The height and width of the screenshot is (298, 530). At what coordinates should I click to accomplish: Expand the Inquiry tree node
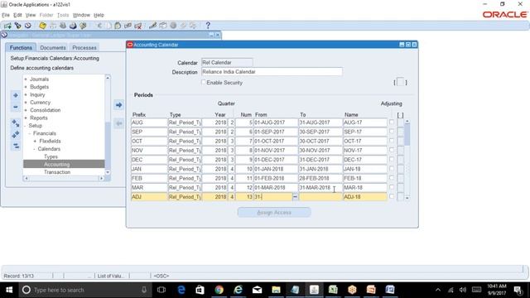pyautogui.click(x=26, y=94)
